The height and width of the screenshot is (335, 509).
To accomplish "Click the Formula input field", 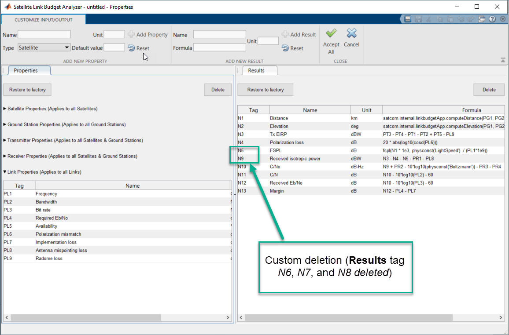I will 219,47.
